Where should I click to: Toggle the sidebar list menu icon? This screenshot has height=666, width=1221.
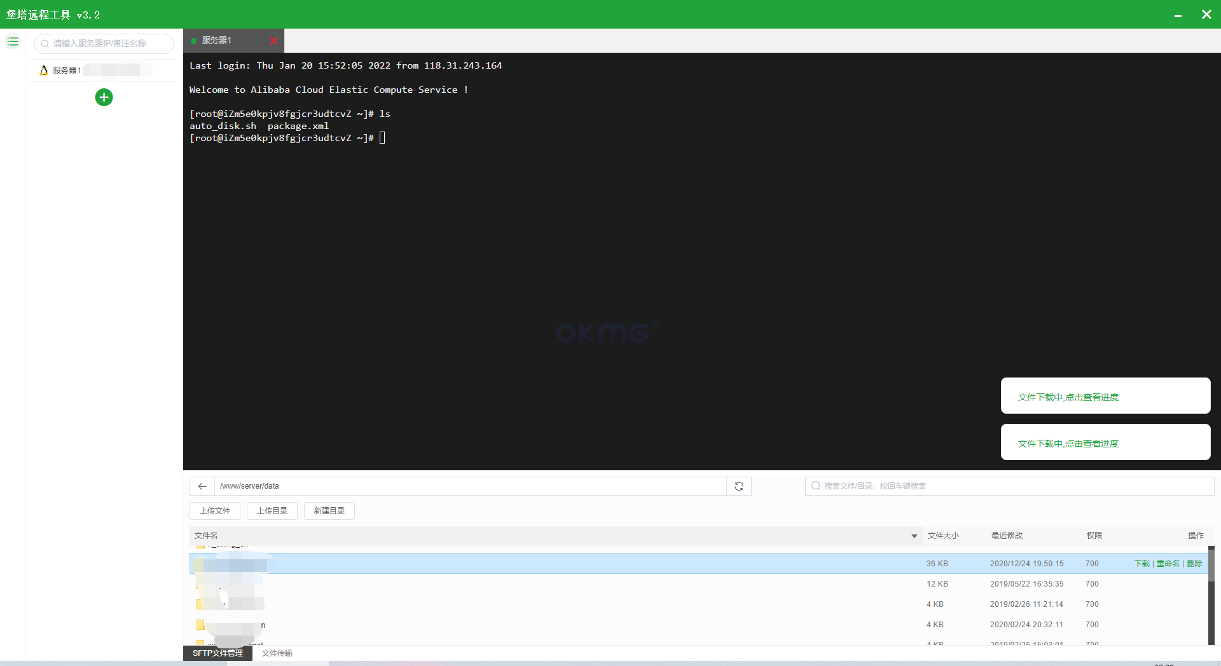point(13,42)
